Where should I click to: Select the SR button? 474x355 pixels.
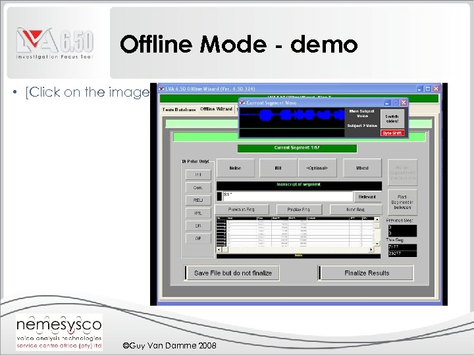point(198,225)
